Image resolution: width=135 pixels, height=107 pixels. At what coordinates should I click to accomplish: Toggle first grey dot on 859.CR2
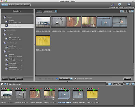[60, 88]
